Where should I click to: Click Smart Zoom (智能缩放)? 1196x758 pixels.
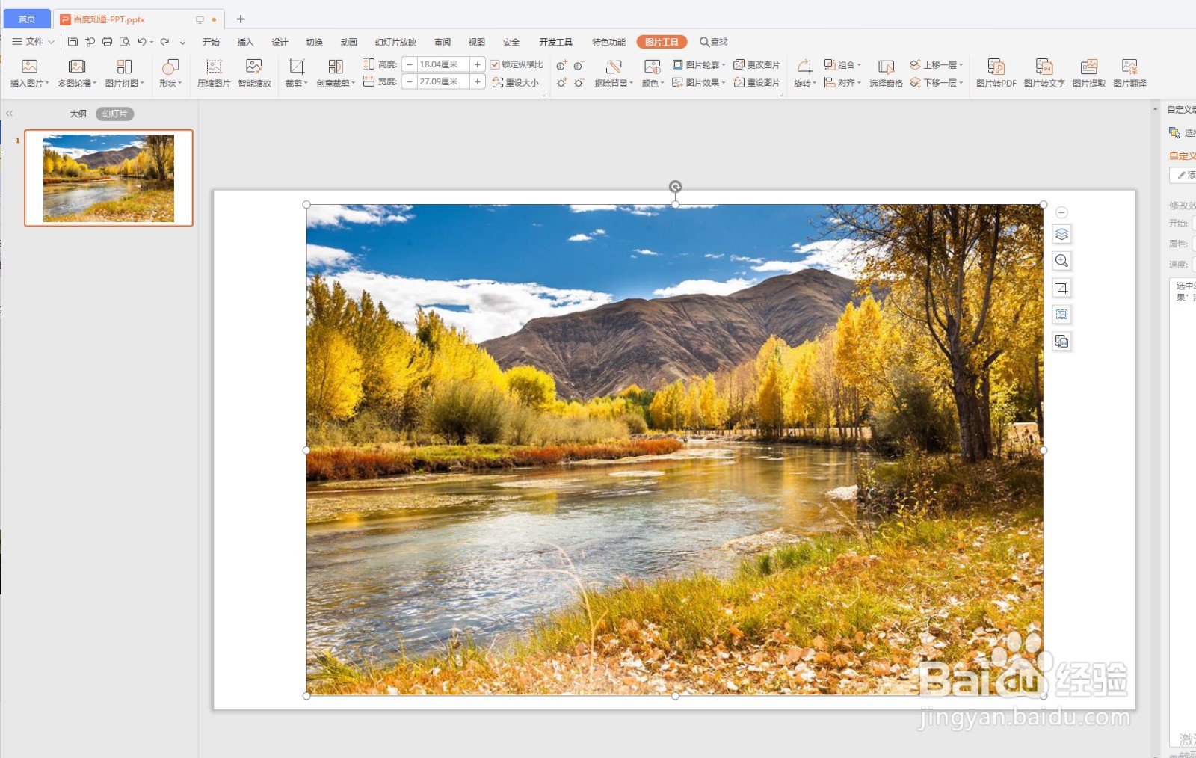click(254, 73)
